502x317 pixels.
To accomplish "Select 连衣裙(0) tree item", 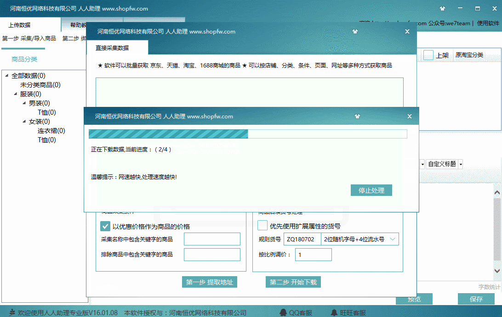I will [x=51, y=131].
